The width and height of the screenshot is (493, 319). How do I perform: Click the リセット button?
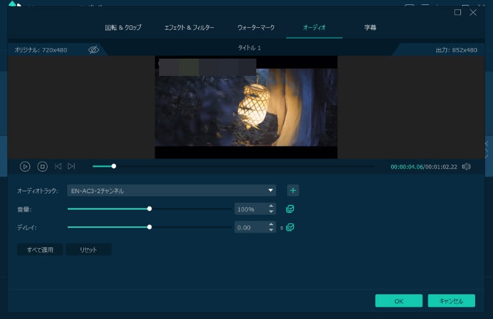click(x=89, y=250)
